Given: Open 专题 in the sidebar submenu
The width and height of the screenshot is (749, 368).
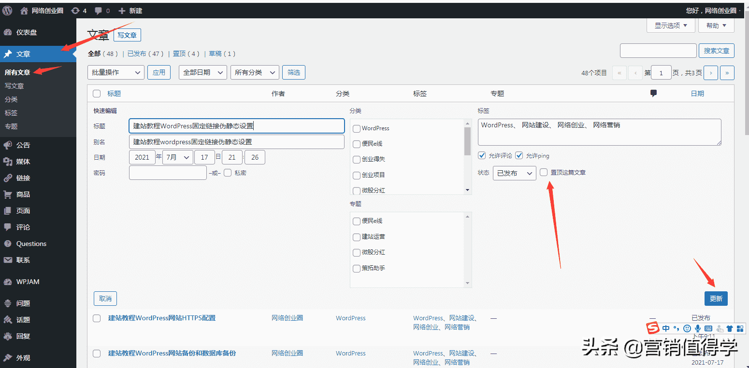Looking at the screenshot, I should point(11,126).
